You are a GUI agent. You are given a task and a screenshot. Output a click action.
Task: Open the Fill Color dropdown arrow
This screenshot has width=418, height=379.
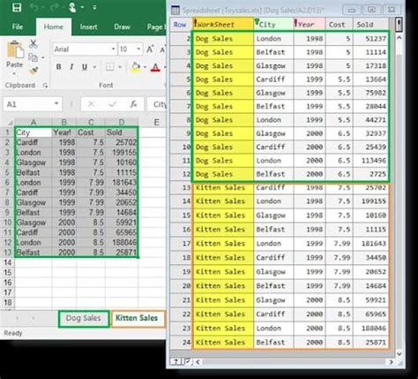pos(145,67)
